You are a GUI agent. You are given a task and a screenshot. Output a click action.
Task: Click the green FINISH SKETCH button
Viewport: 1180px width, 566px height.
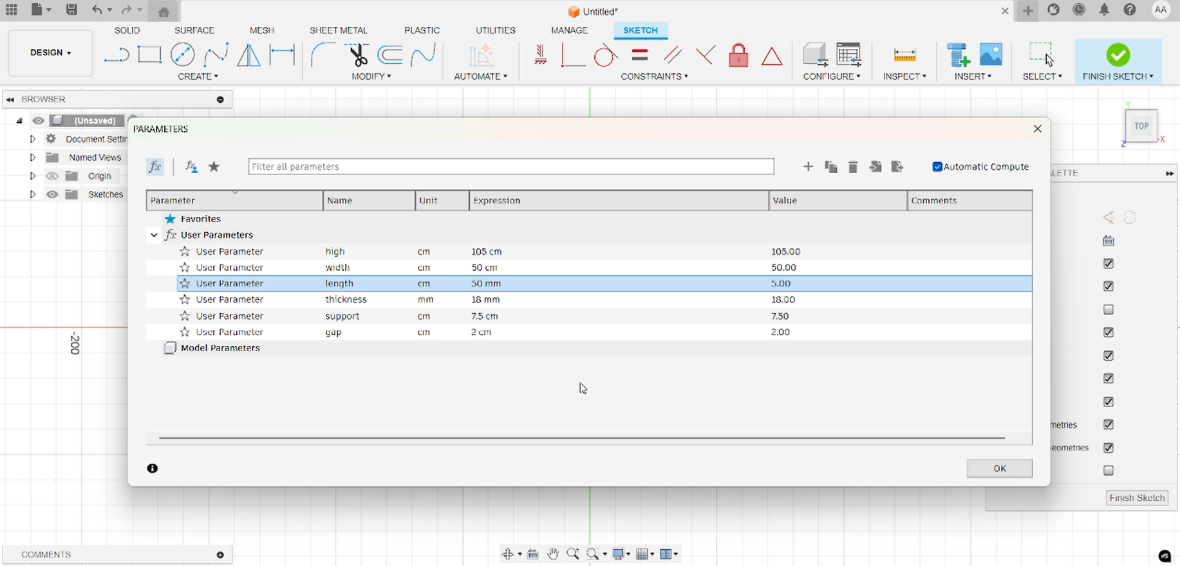tap(1118, 61)
